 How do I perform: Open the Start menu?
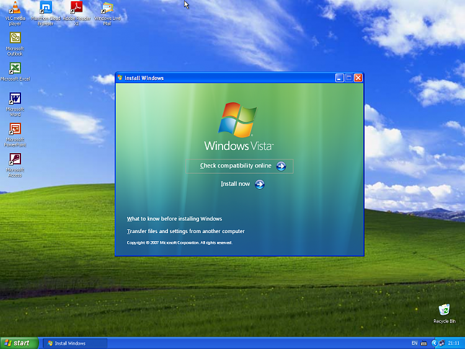tap(19, 343)
